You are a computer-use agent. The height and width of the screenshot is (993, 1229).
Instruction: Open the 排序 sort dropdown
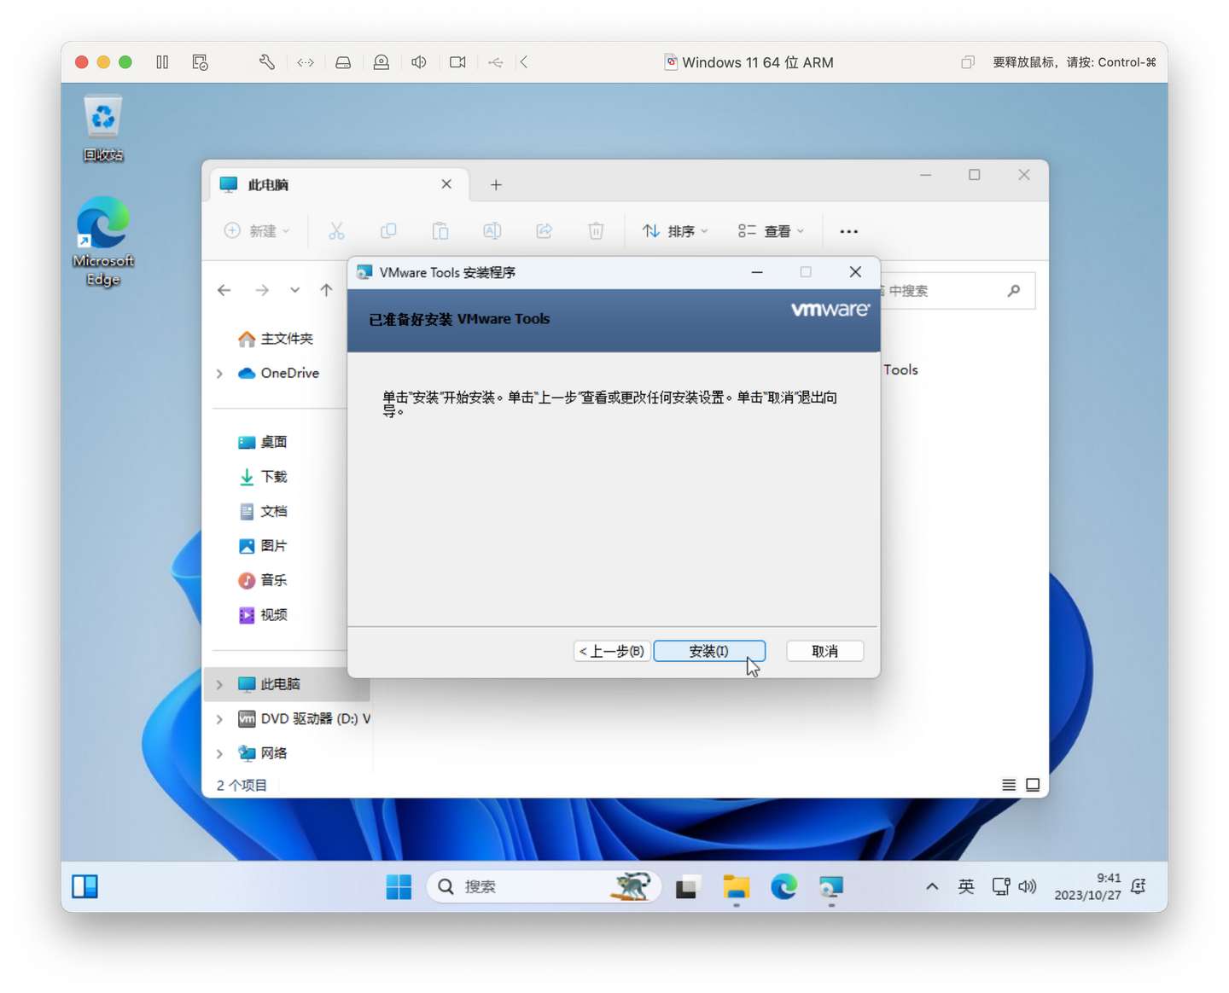click(675, 231)
